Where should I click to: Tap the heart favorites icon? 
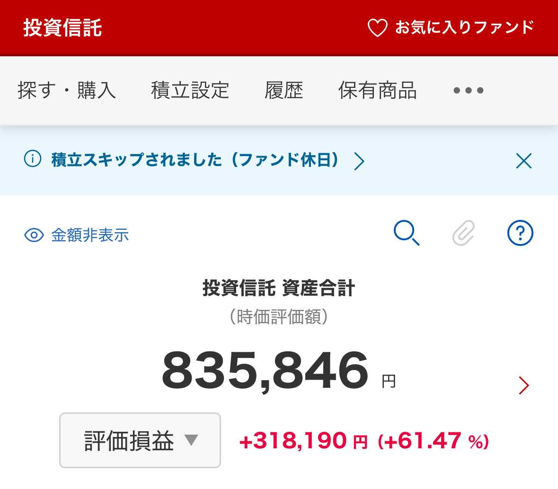point(377,28)
